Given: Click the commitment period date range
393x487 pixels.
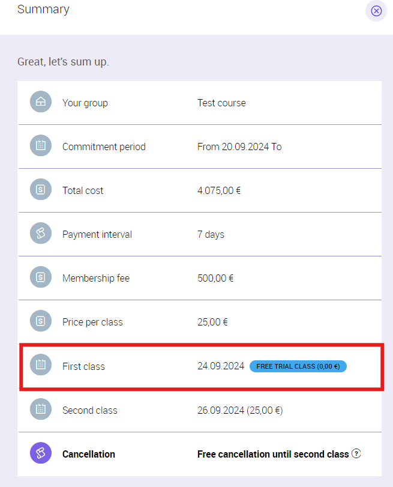Looking at the screenshot, I should (x=239, y=147).
